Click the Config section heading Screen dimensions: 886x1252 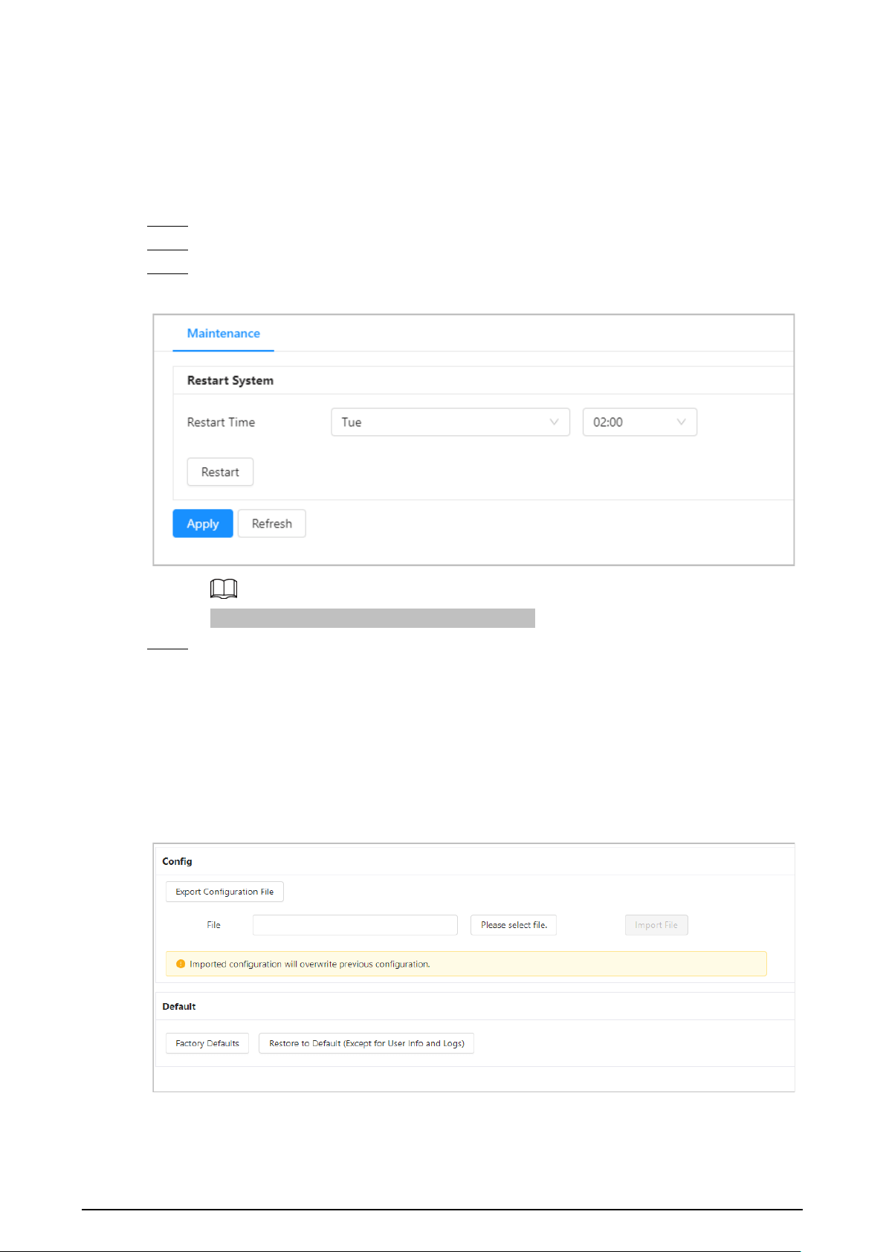[x=177, y=861]
